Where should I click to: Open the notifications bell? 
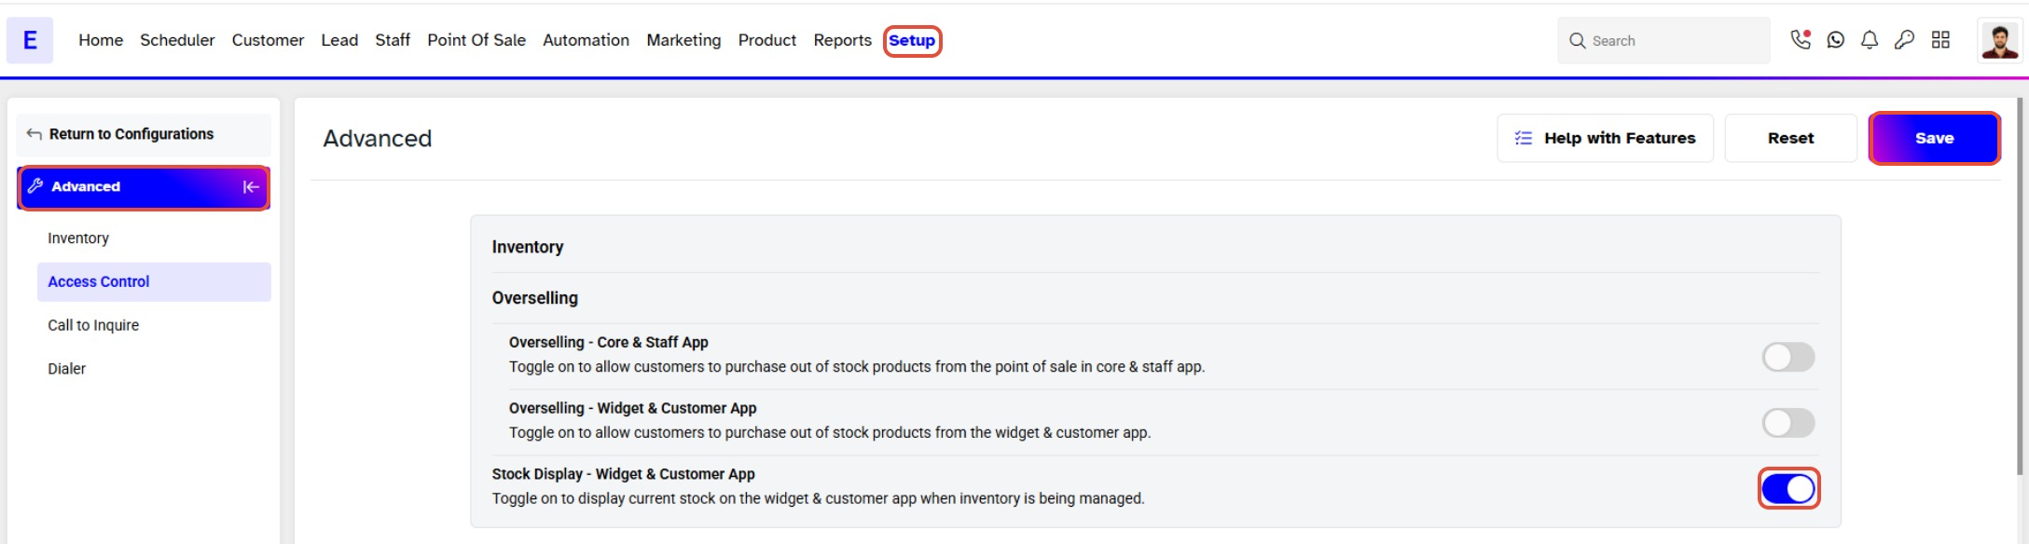[x=1870, y=40]
